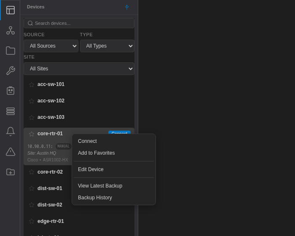Open the wrench tools sidebar icon
The height and width of the screenshot is (236, 295).
pyautogui.click(x=11, y=71)
